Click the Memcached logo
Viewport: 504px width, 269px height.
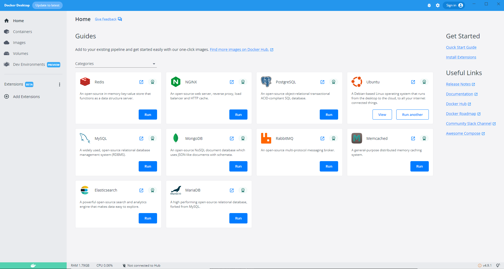(x=357, y=138)
